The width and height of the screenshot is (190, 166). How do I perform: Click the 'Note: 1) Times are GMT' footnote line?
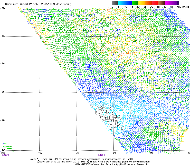(x=81, y=159)
